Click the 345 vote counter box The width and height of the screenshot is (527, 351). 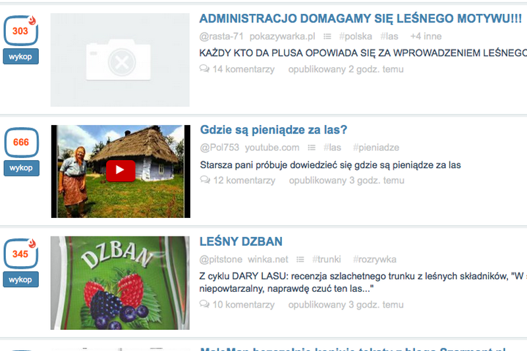pos(21,254)
